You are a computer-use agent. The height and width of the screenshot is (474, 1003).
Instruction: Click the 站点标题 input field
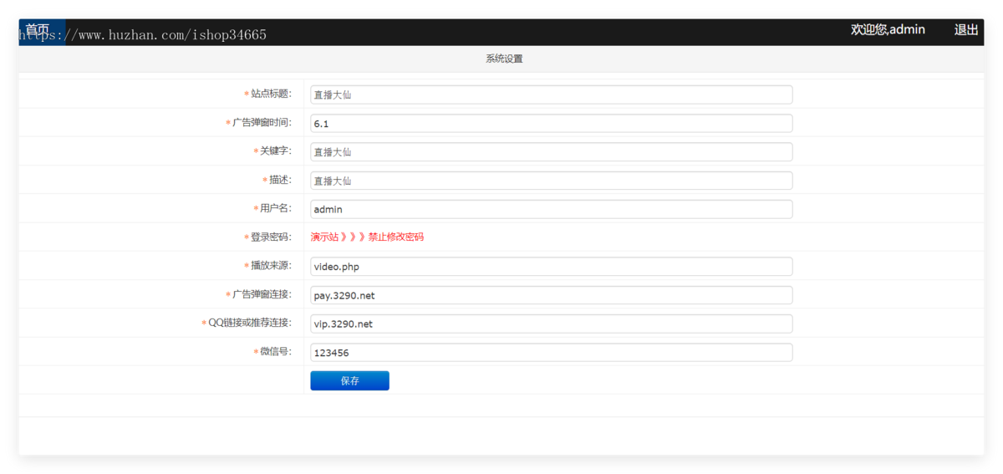coord(551,94)
